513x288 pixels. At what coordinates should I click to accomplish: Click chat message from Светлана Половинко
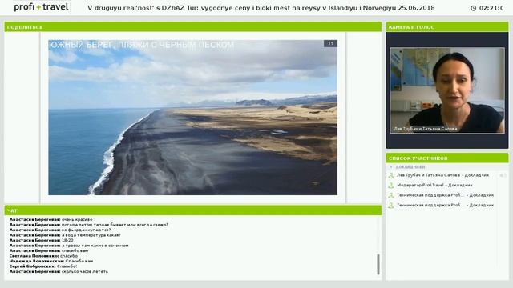[x=43, y=256]
